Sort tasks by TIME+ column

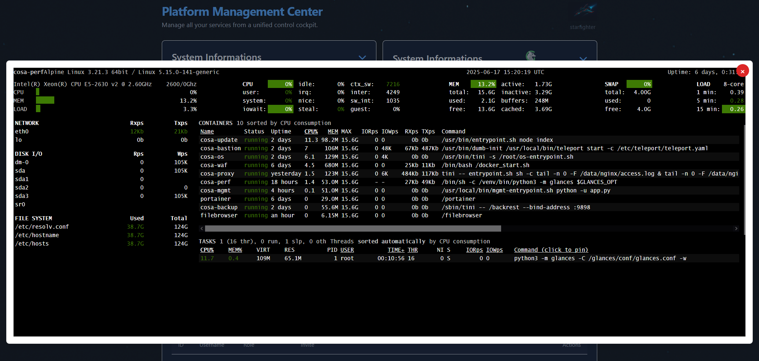396,250
